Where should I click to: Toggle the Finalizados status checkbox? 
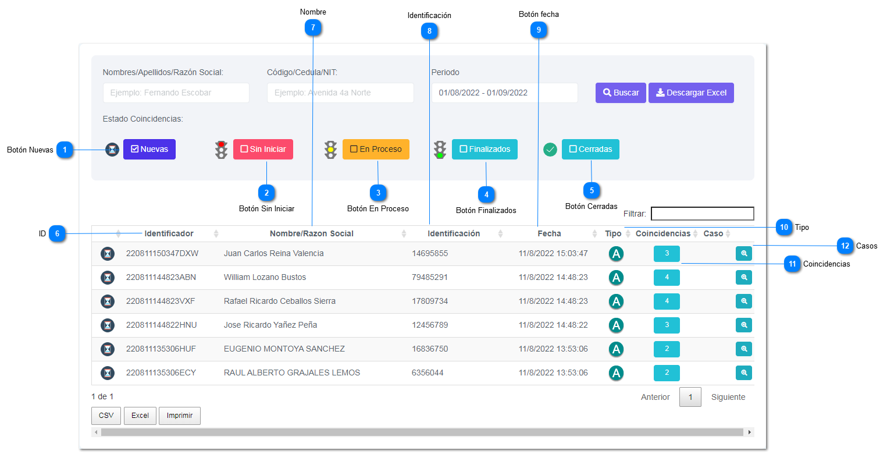tap(485, 150)
